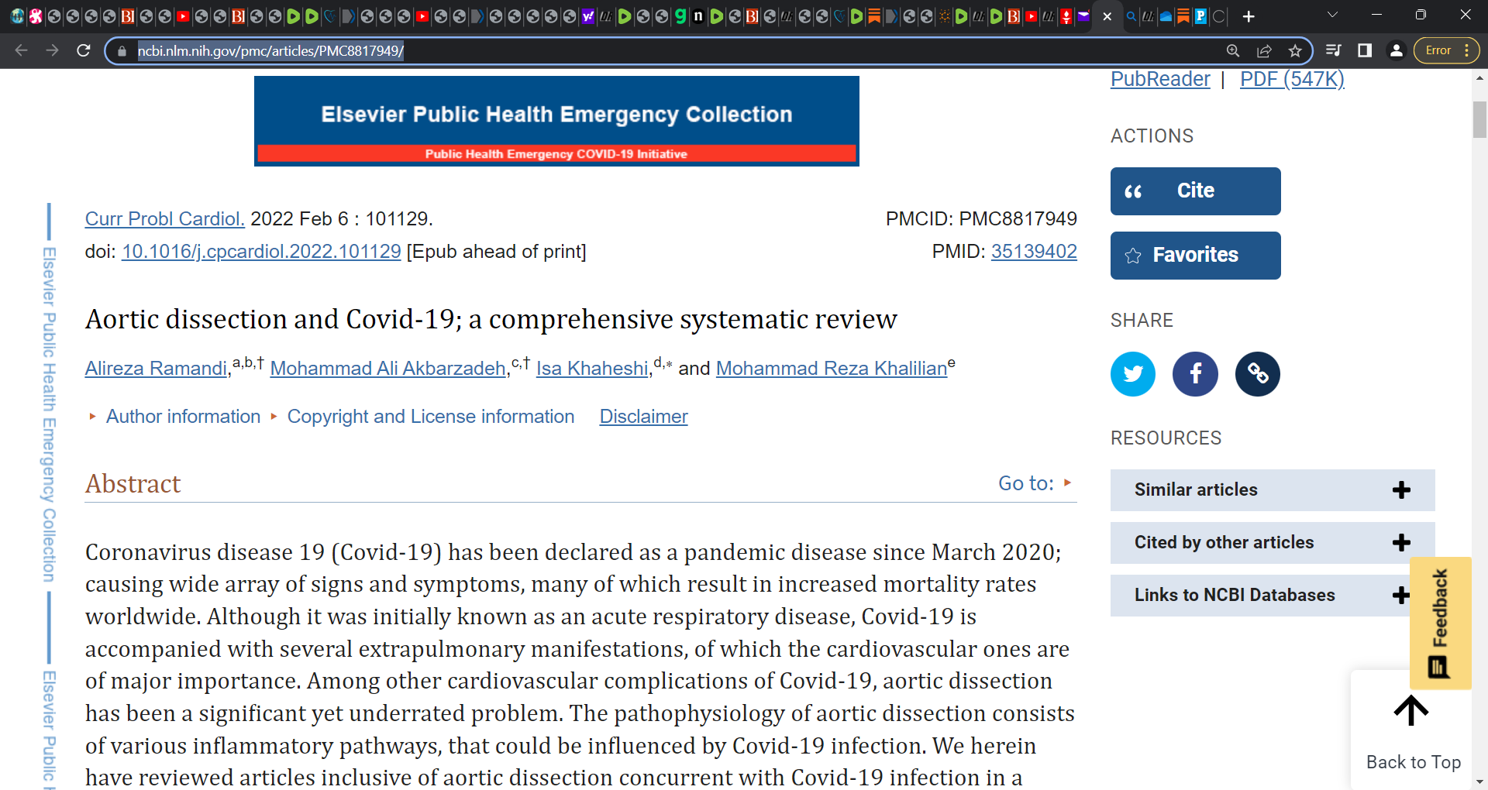Click the Chrome three-dot menu
This screenshot has width=1488, height=790.
(1467, 50)
